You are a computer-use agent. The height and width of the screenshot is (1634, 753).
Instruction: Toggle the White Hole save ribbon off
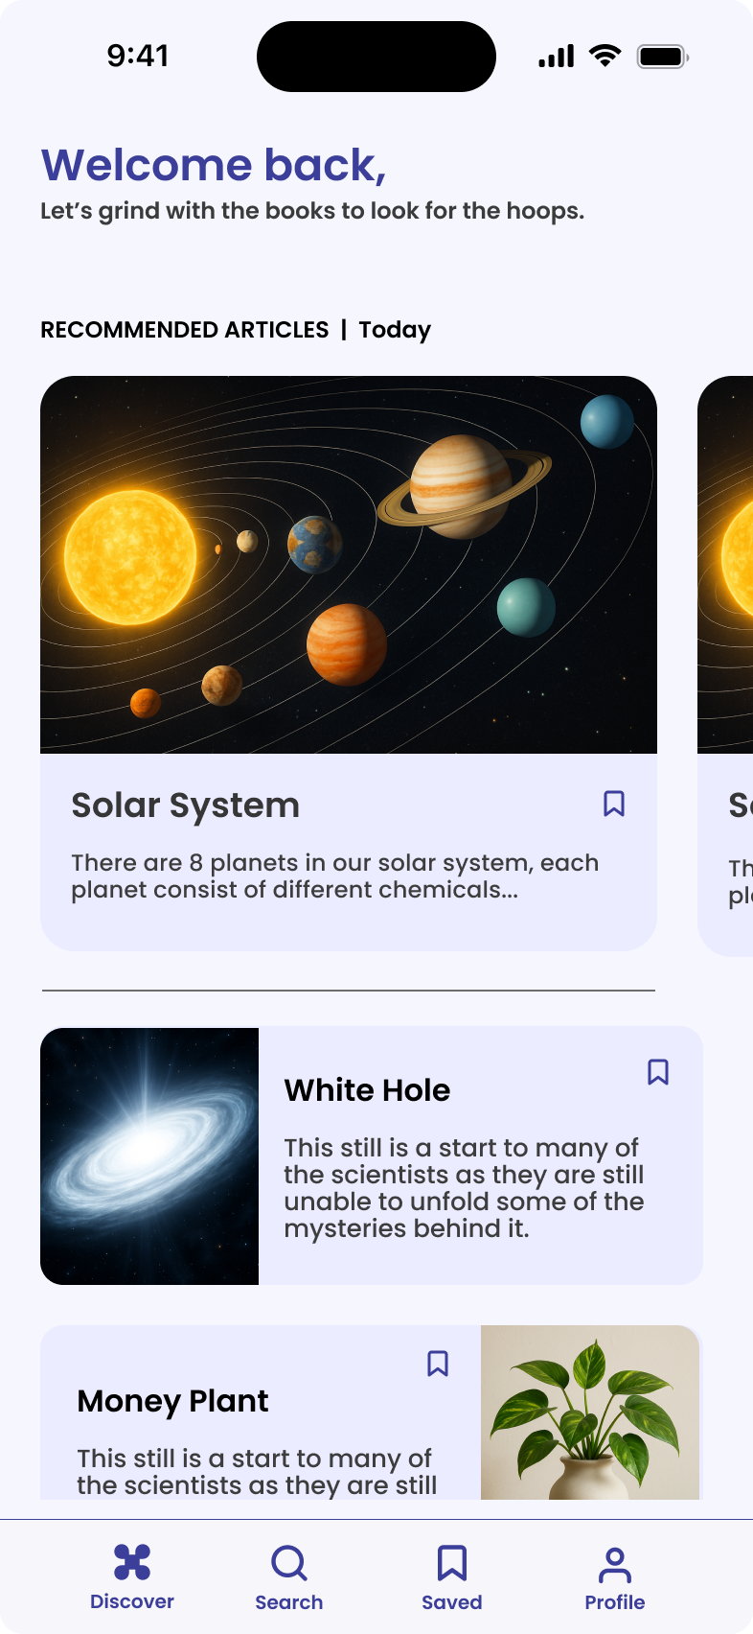[x=658, y=1074]
